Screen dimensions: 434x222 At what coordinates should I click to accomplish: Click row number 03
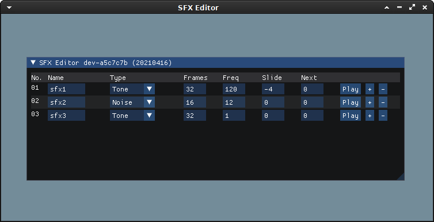click(35, 114)
